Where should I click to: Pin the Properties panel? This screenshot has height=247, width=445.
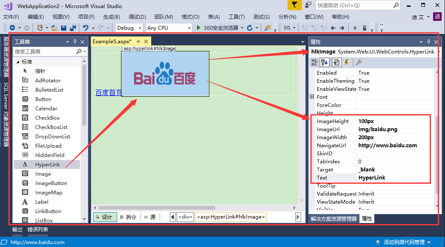tap(428, 42)
